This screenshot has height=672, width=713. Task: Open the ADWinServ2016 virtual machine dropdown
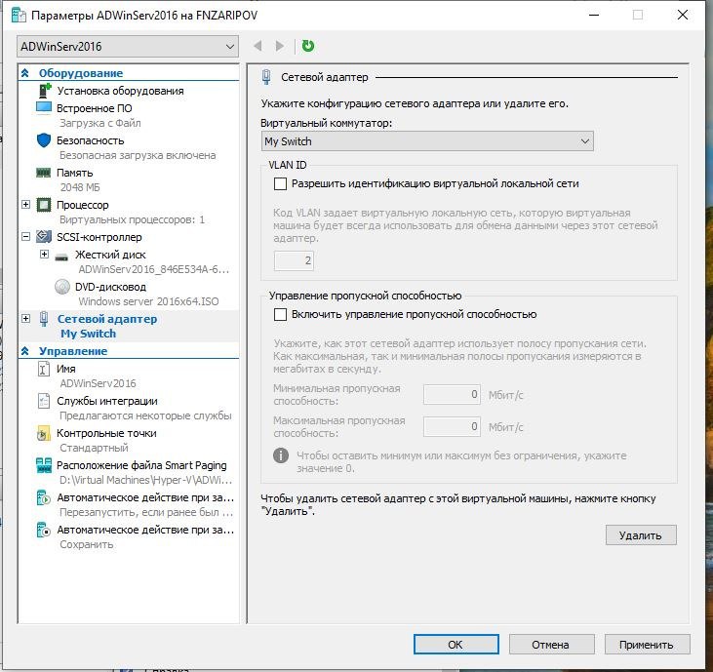[x=128, y=47]
